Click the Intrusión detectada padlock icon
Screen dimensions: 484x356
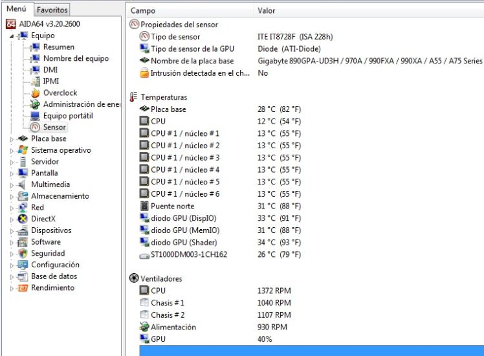[144, 73]
